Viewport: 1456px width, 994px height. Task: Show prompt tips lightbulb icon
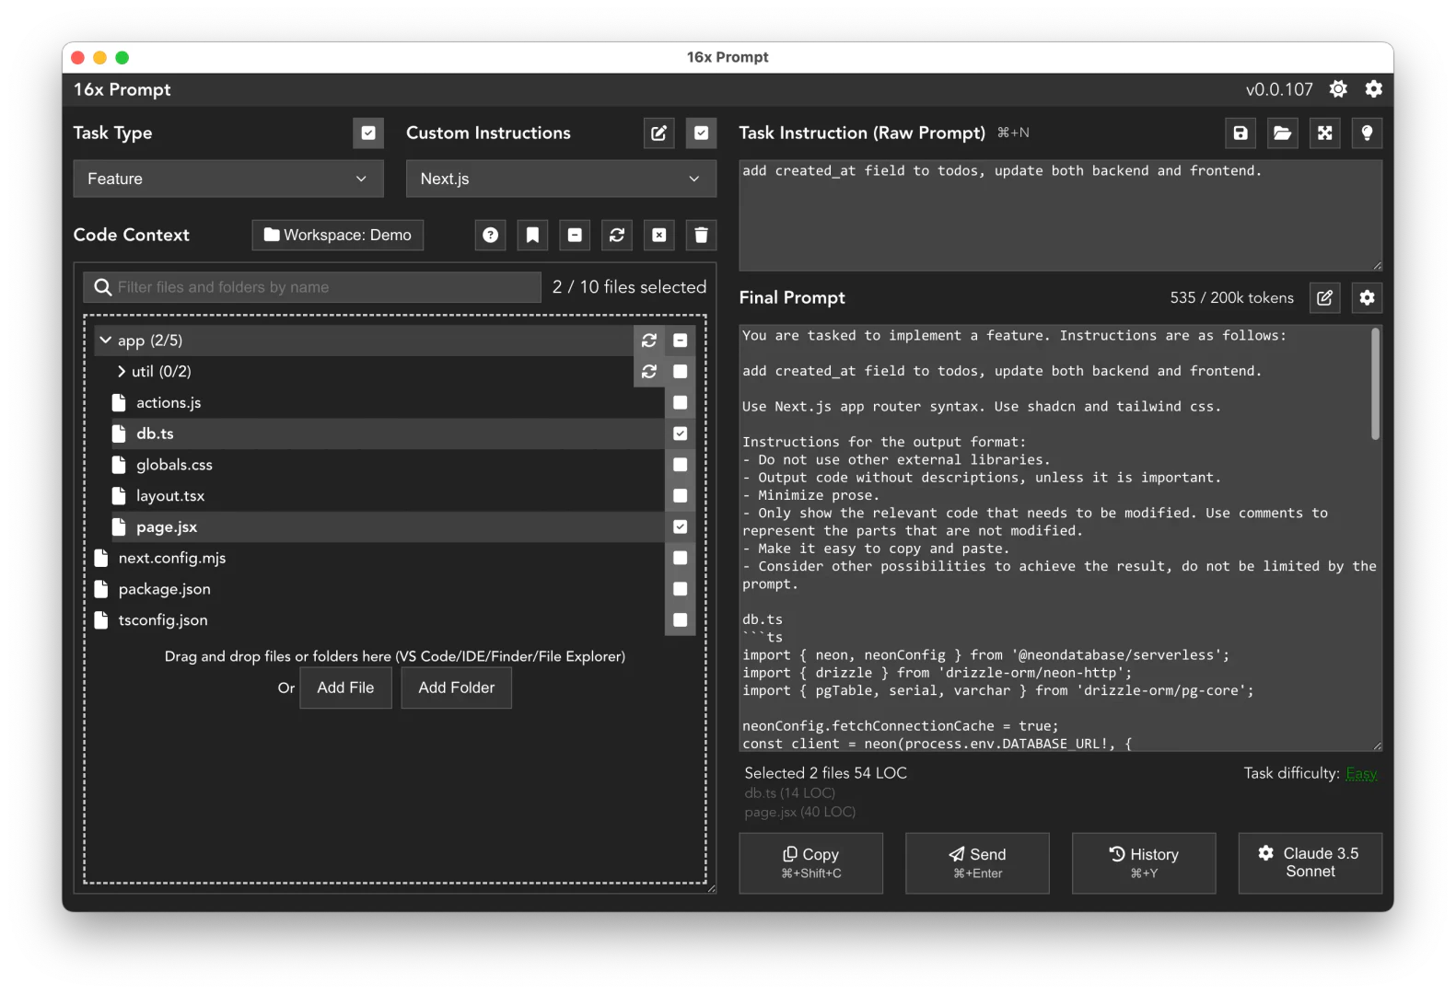pos(1367,133)
